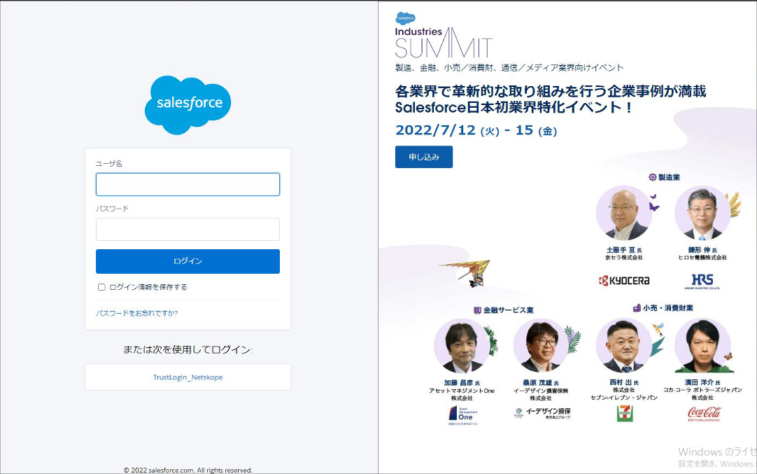Screen dimensions: 757x474
Task: Enable the ログイン情報を保存する checkbox
Action: 101,287
